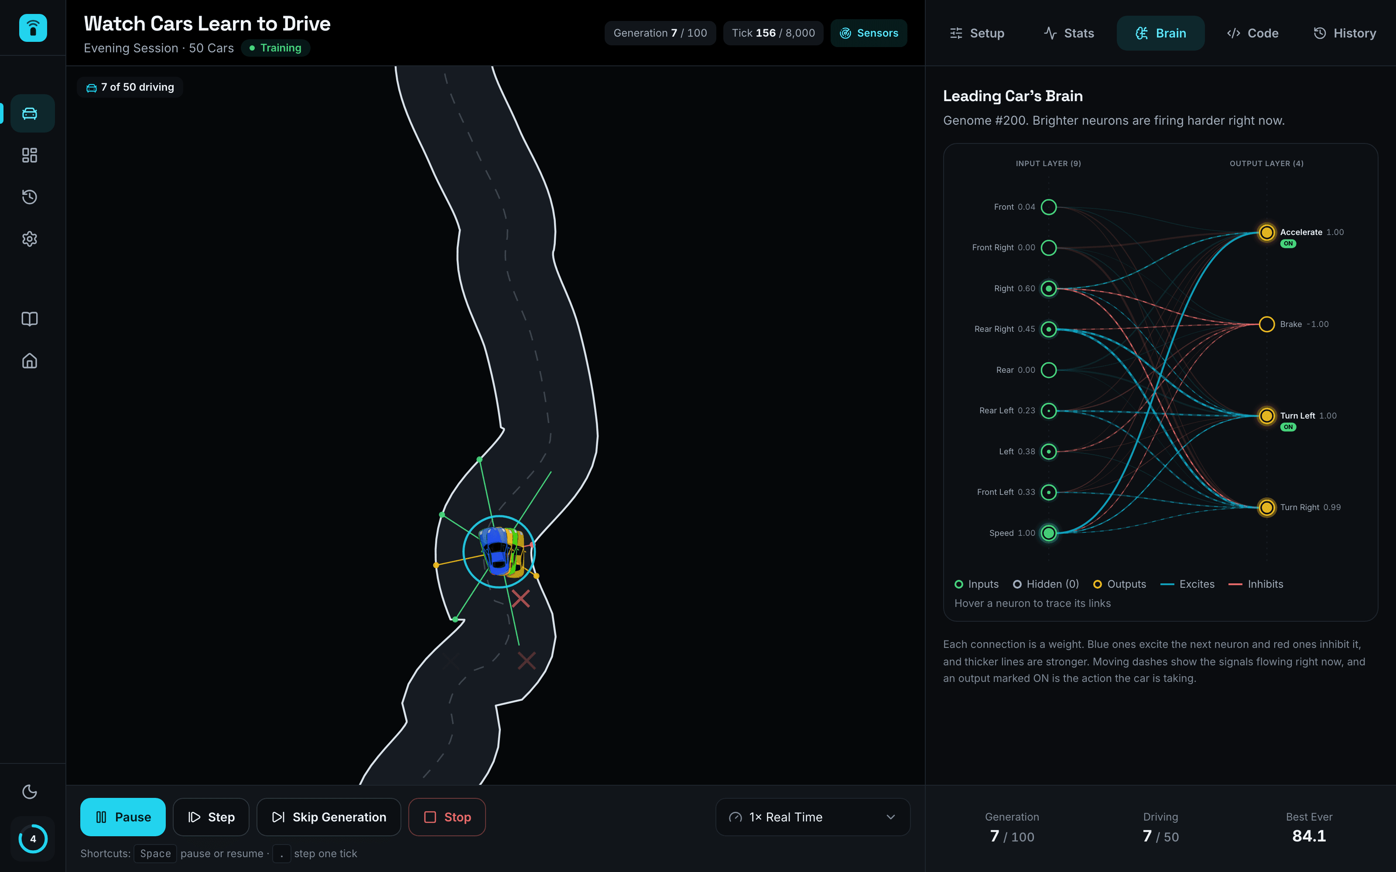Click the Left input neuron

[x=1049, y=452]
